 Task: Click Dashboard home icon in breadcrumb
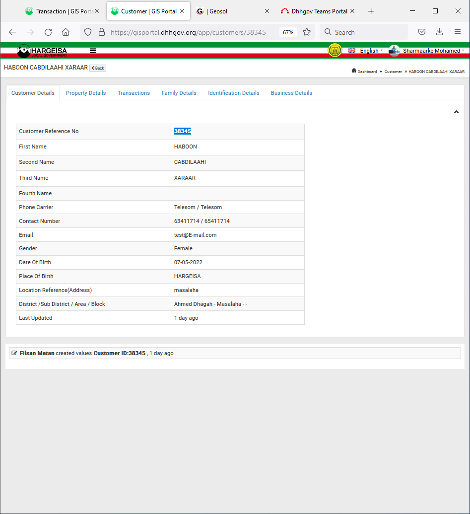point(354,71)
